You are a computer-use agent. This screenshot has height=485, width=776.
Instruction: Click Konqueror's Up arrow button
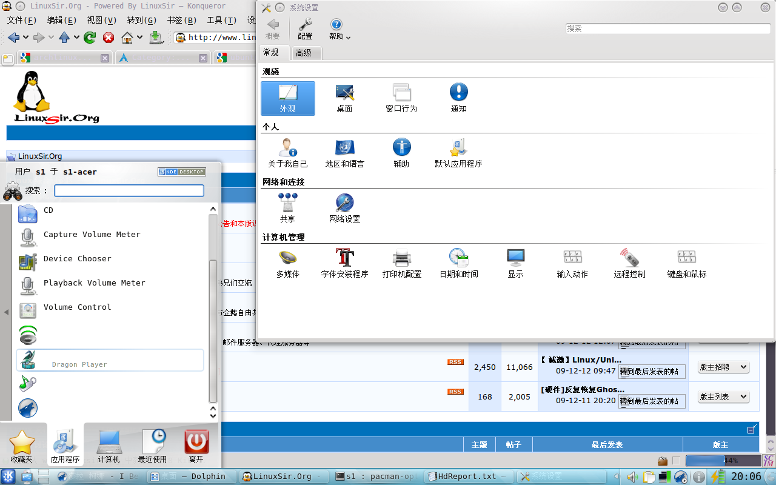64,38
